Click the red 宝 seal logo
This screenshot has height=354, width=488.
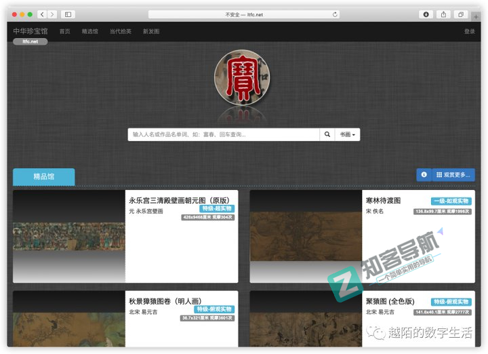coord(242,77)
